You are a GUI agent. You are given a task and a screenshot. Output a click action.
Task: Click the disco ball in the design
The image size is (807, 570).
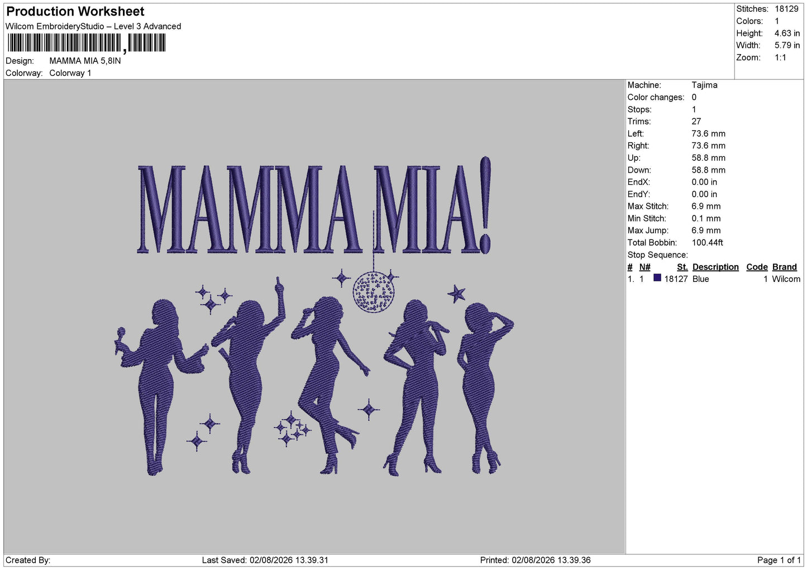374,291
